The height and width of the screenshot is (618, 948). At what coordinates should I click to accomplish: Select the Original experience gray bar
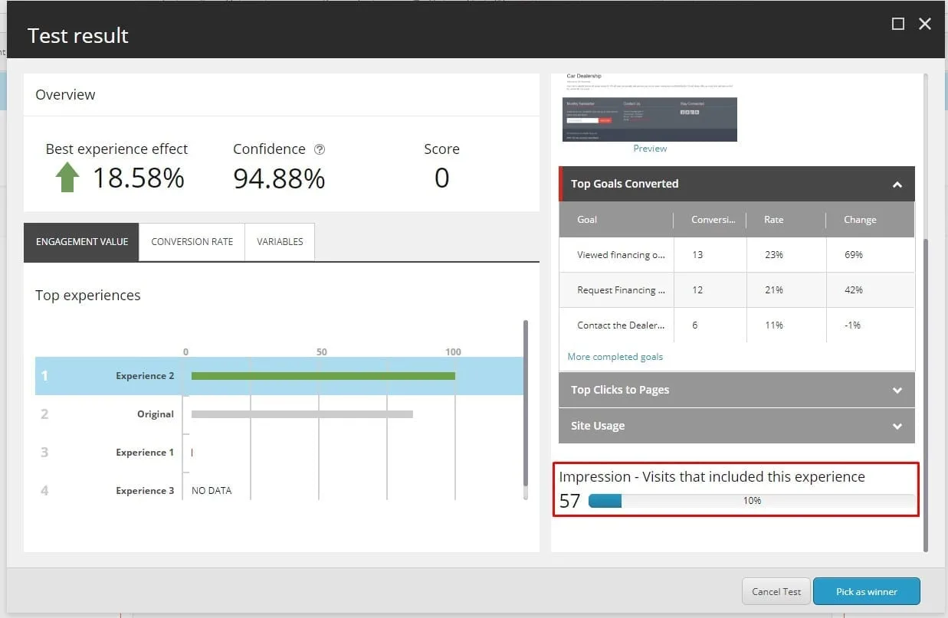coord(302,414)
